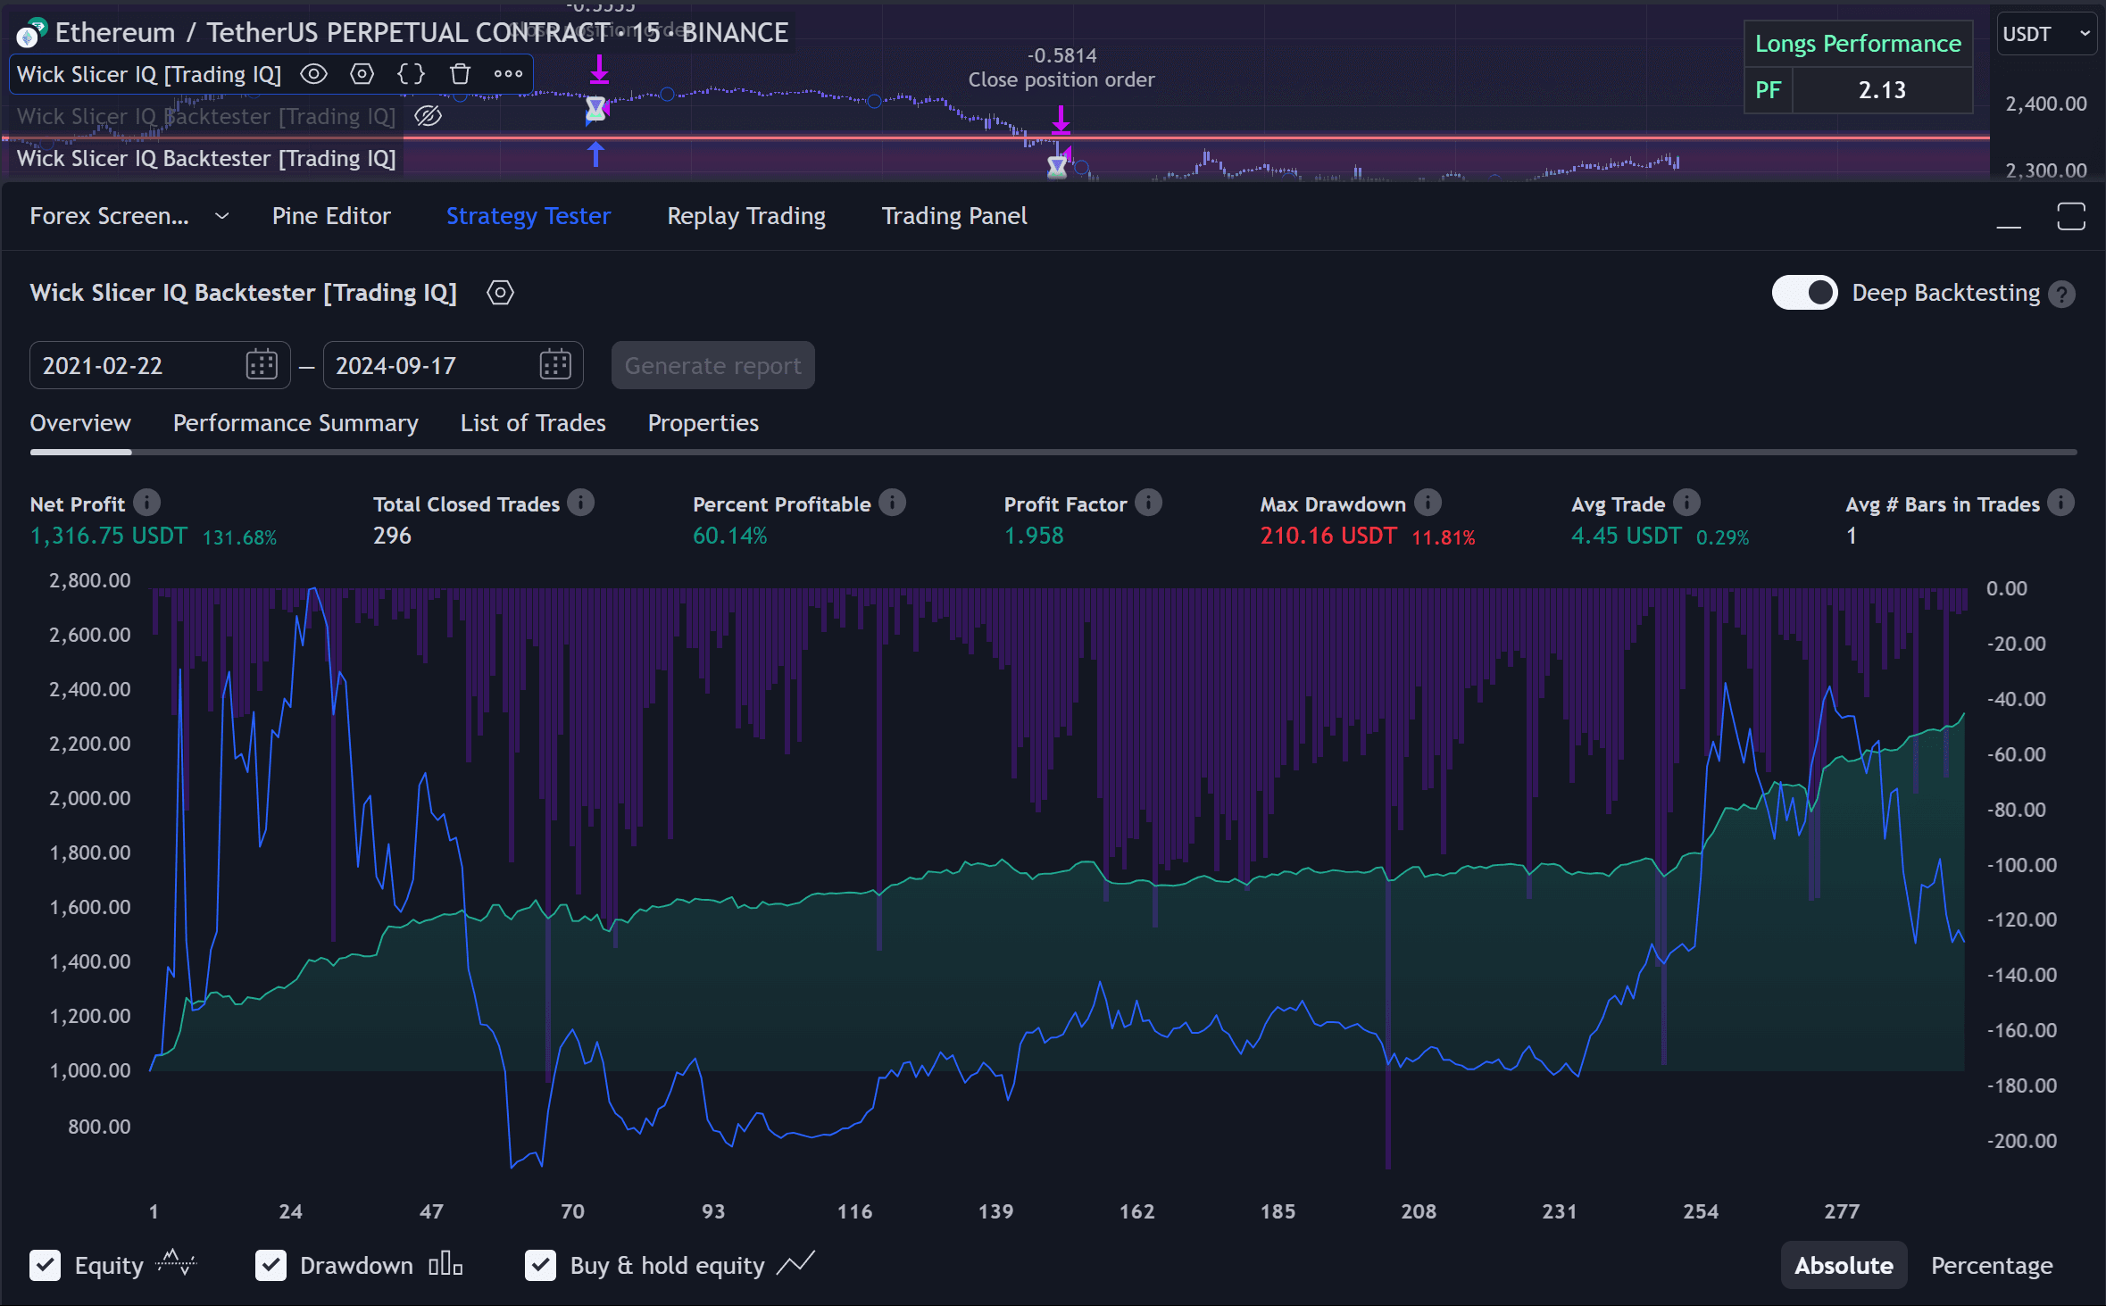Screen dimensions: 2106x1306
Task: Open settings of Wick Slicer IQ indicator
Action: 362,74
